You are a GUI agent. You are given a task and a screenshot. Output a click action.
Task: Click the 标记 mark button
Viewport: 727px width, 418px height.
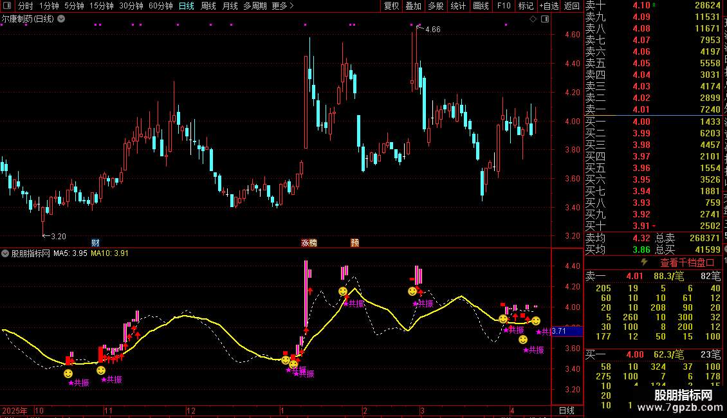526,6
